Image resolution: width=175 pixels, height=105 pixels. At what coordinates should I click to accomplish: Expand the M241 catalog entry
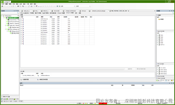pyautogui.click(x=157, y=39)
